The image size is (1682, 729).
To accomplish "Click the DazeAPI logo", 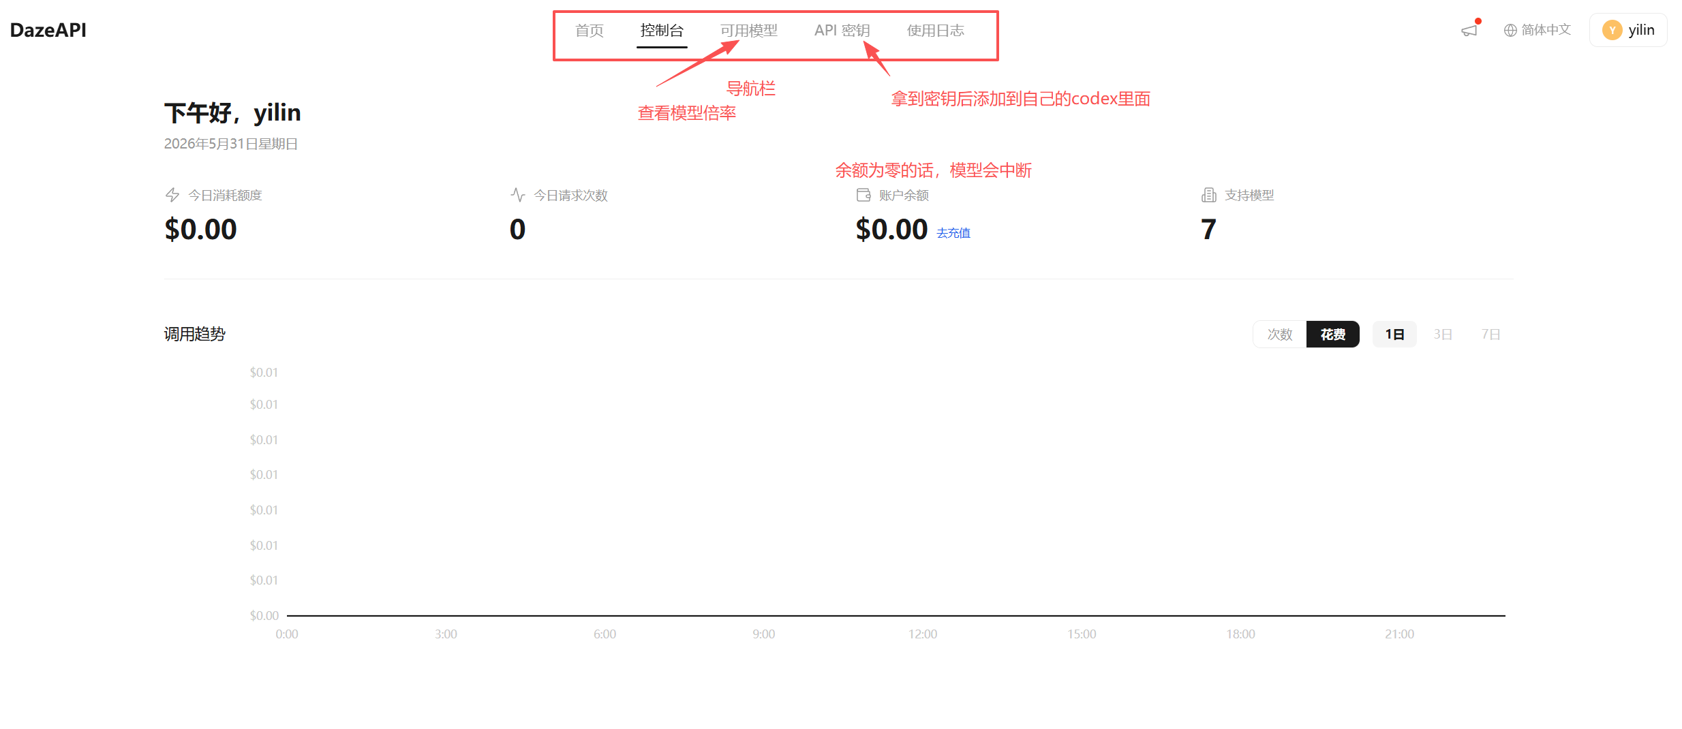I will pyautogui.click(x=48, y=30).
